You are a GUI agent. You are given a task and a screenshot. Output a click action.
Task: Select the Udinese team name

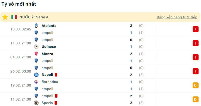[49, 47]
